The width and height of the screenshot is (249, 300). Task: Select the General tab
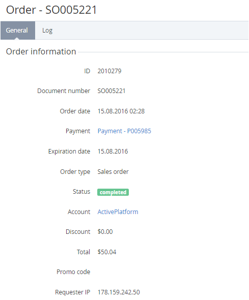(x=18, y=31)
